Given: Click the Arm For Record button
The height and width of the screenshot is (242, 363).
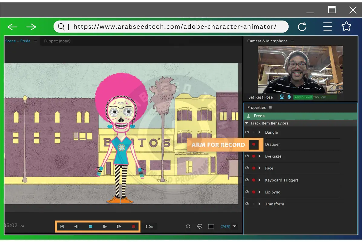Looking at the screenshot, I should coord(218,145).
